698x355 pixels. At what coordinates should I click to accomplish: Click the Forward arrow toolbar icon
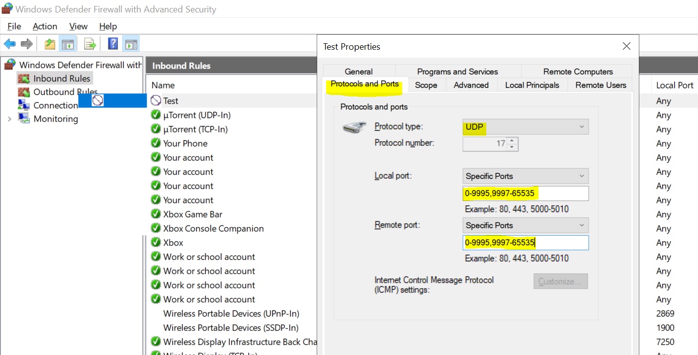click(27, 44)
